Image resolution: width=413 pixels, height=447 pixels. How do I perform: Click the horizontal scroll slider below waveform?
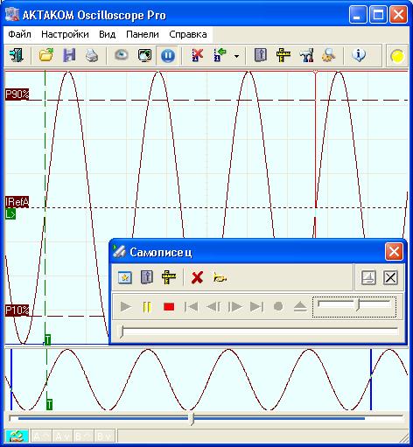tap(192, 419)
